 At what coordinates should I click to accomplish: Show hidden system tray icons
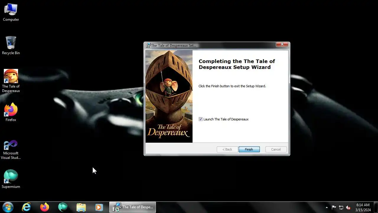tap(327, 207)
